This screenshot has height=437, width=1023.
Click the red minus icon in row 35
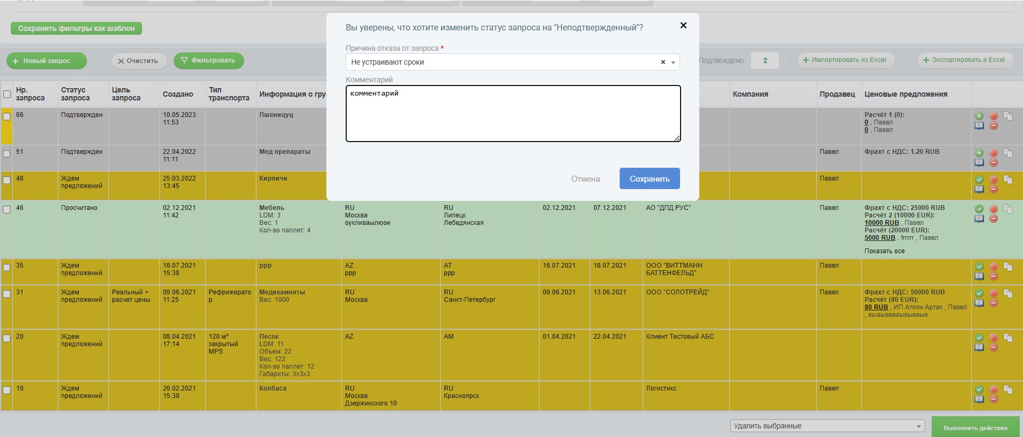coord(994,276)
